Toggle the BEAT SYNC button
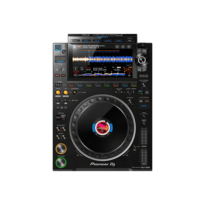 pyautogui.click(x=141, y=101)
